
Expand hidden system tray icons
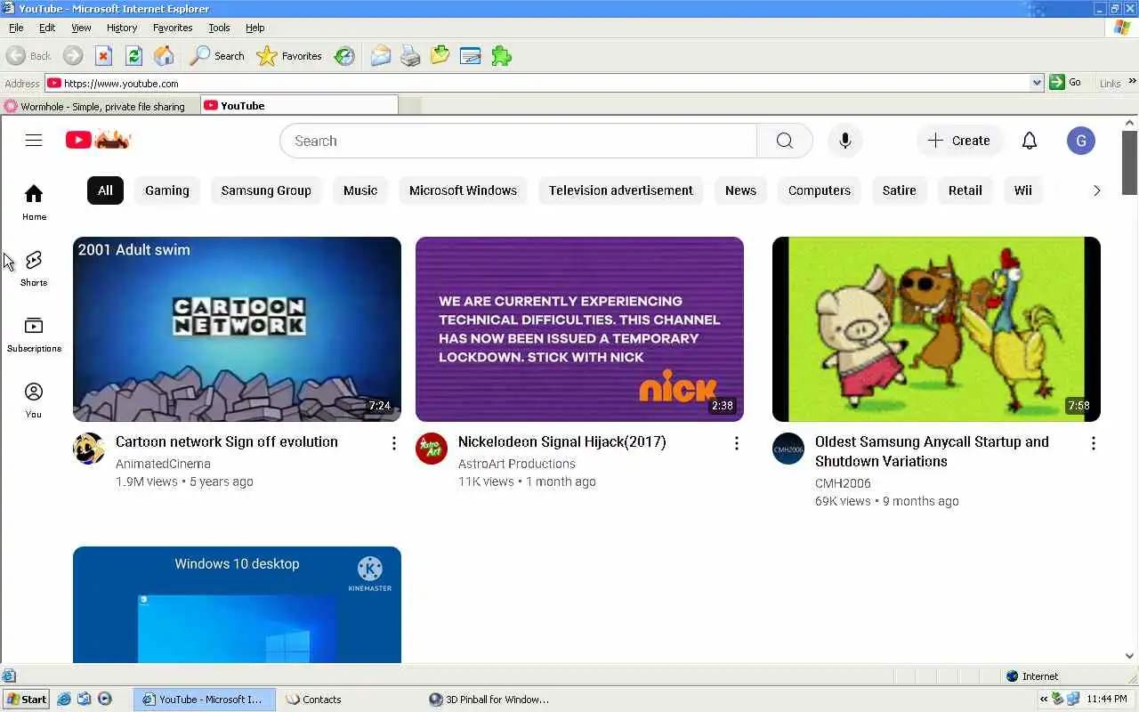coord(1043,700)
